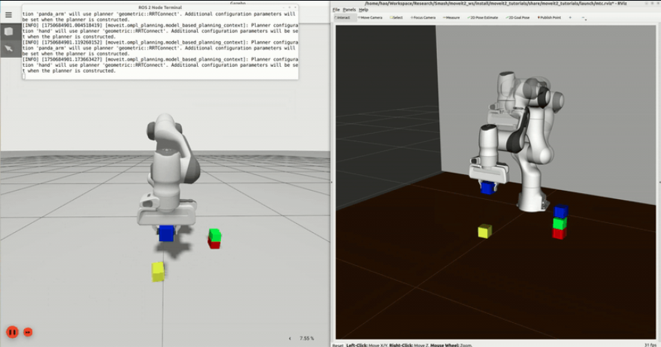Activate the Move Camera tool

pos(370,17)
